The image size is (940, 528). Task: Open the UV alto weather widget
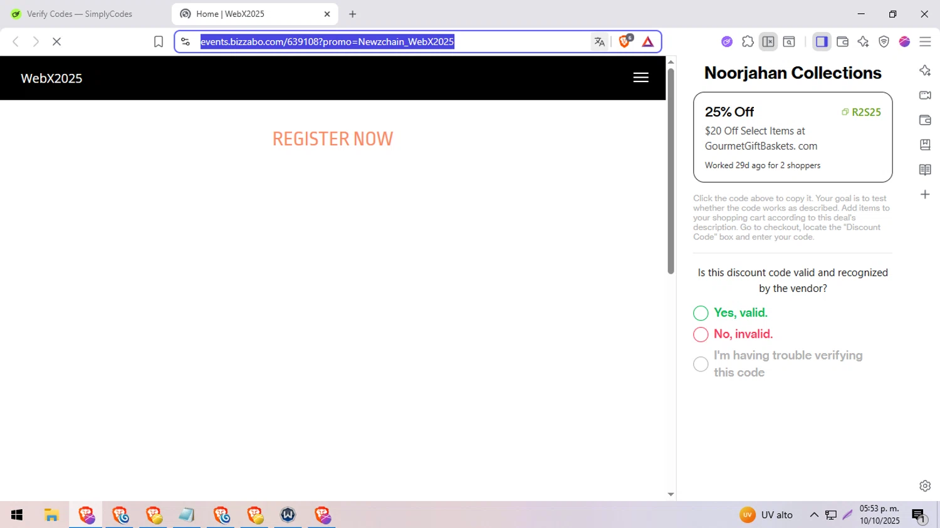pyautogui.click(x=766, y=515)
